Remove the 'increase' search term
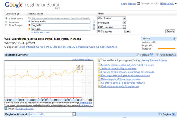Image resolution: width=191 pixels, height=118 pixels. pyautogui.click(x=94, y=29)
